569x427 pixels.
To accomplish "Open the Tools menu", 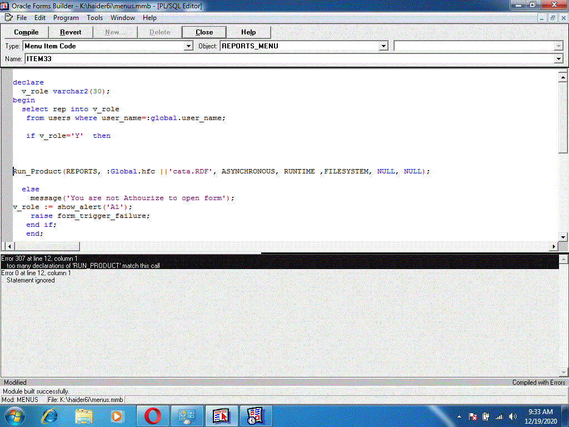I will 94,18.
